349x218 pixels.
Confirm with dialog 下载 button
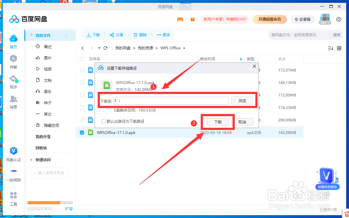(x=218, y=122)
